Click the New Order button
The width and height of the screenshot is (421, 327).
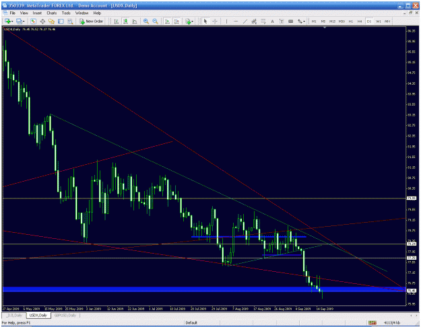click(x=92, y=21)
